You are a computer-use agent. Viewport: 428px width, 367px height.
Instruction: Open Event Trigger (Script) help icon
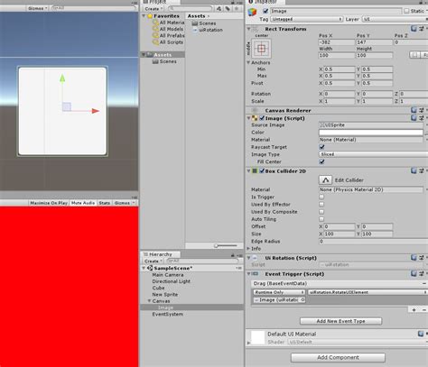[x=414, y=273]
